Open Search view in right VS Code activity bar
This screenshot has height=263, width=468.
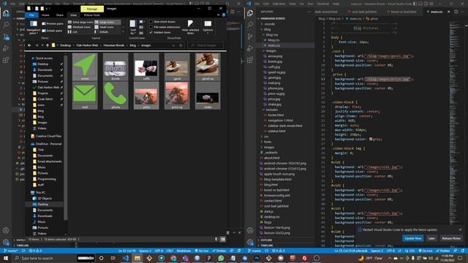tap(250, 25)
